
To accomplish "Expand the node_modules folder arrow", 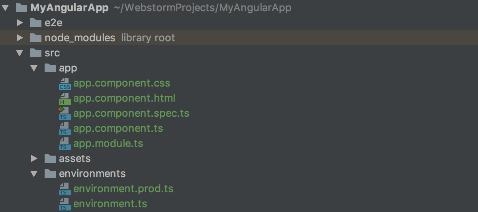I will 20,38.
